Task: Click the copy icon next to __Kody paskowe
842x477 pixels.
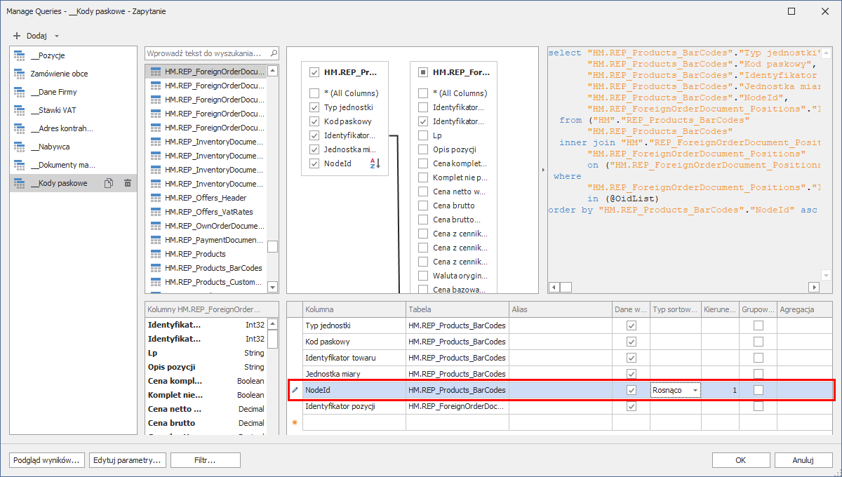Action: point(109,183)
